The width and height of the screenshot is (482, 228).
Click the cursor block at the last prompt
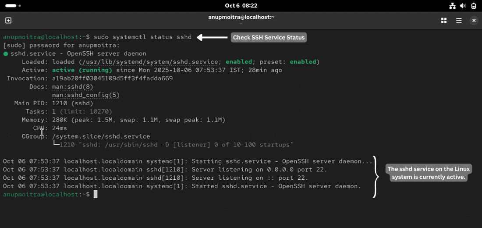(x=96, y=194)
